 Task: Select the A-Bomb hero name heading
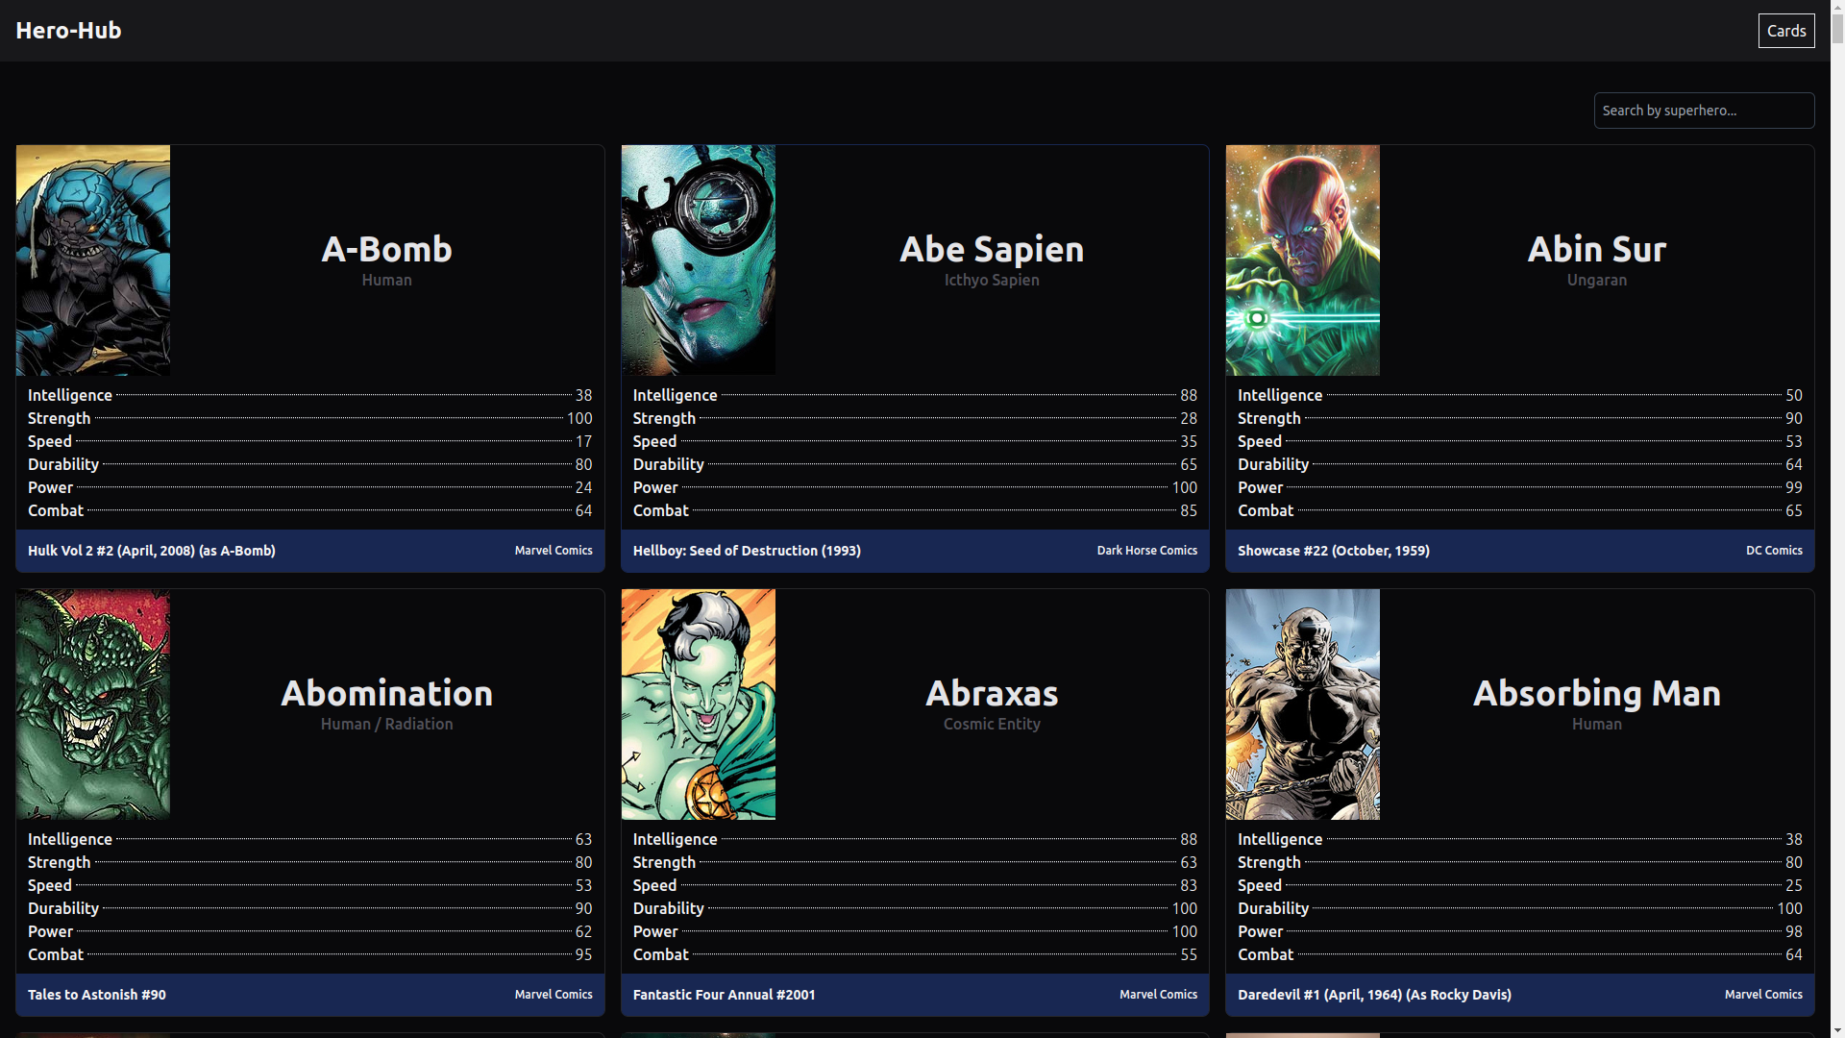386,249
